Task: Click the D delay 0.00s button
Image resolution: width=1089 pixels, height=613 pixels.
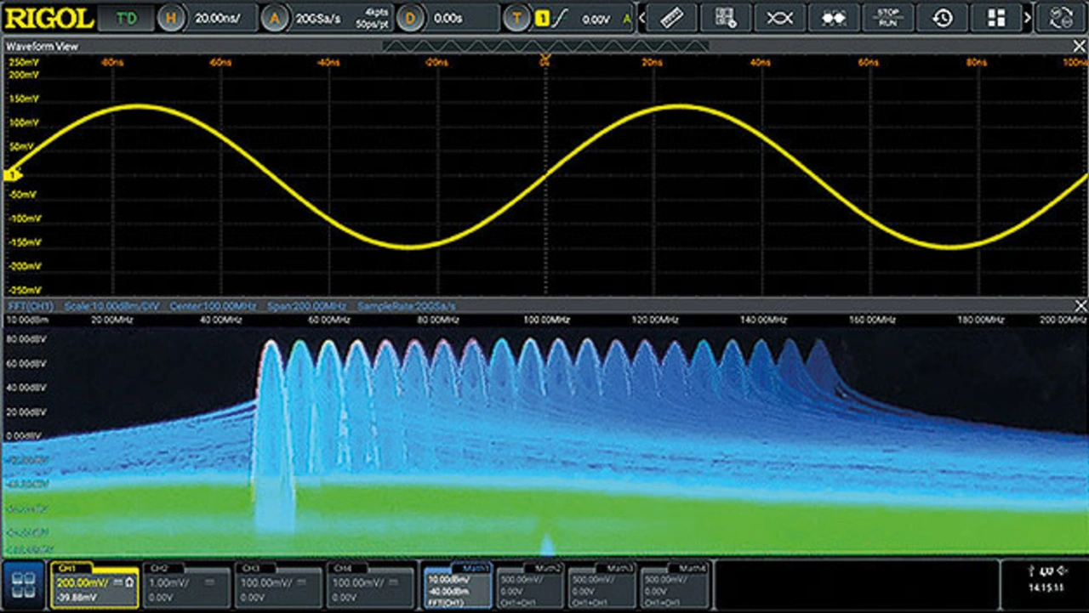Action: 410,18
